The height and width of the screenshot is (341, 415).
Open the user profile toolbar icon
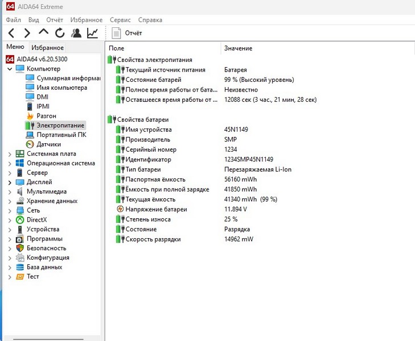(76, 33)
